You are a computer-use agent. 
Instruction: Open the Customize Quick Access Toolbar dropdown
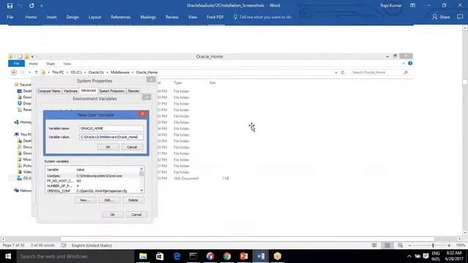click(42, 6)
